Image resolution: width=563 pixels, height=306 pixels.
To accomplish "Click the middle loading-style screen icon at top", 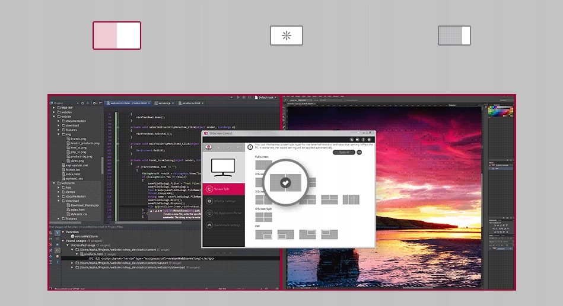I will click(x=287, y=36).
